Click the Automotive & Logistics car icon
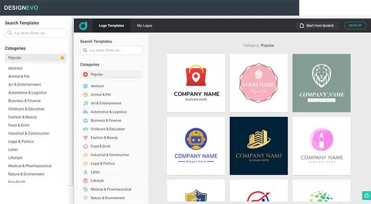Image resolution: width=371 pixels, height=204 pixels. [x=85, y=112]
